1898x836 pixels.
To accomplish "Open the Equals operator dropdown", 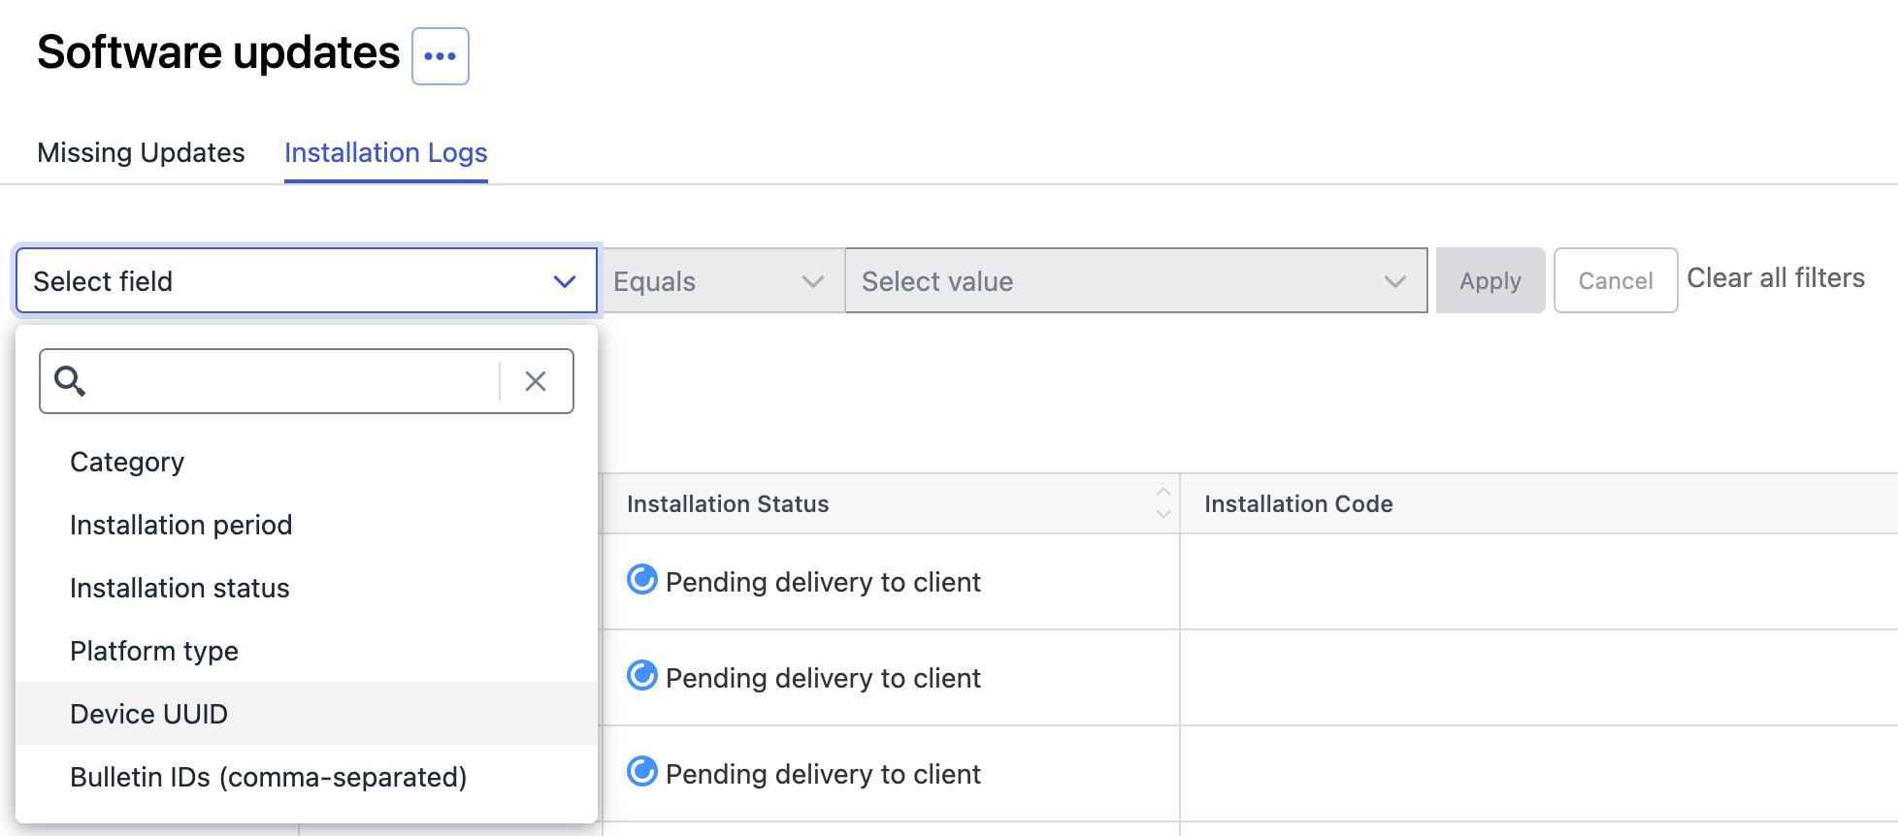I will [722, 281].
